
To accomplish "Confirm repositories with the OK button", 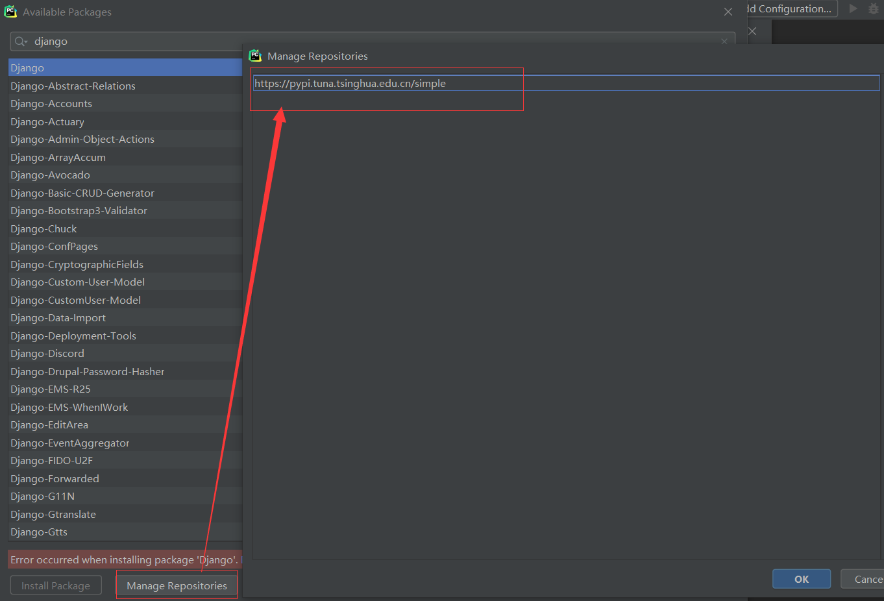I will click(x=801, y=578).
